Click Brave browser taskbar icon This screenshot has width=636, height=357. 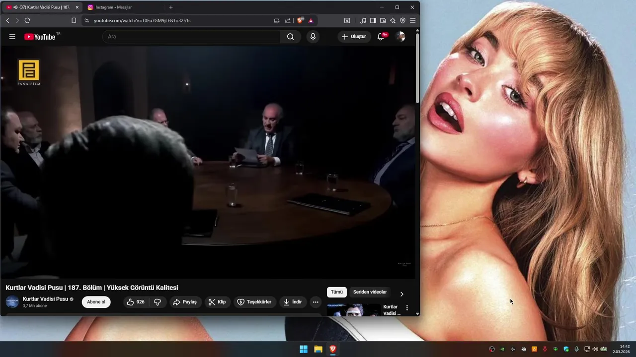pos(332,349)
